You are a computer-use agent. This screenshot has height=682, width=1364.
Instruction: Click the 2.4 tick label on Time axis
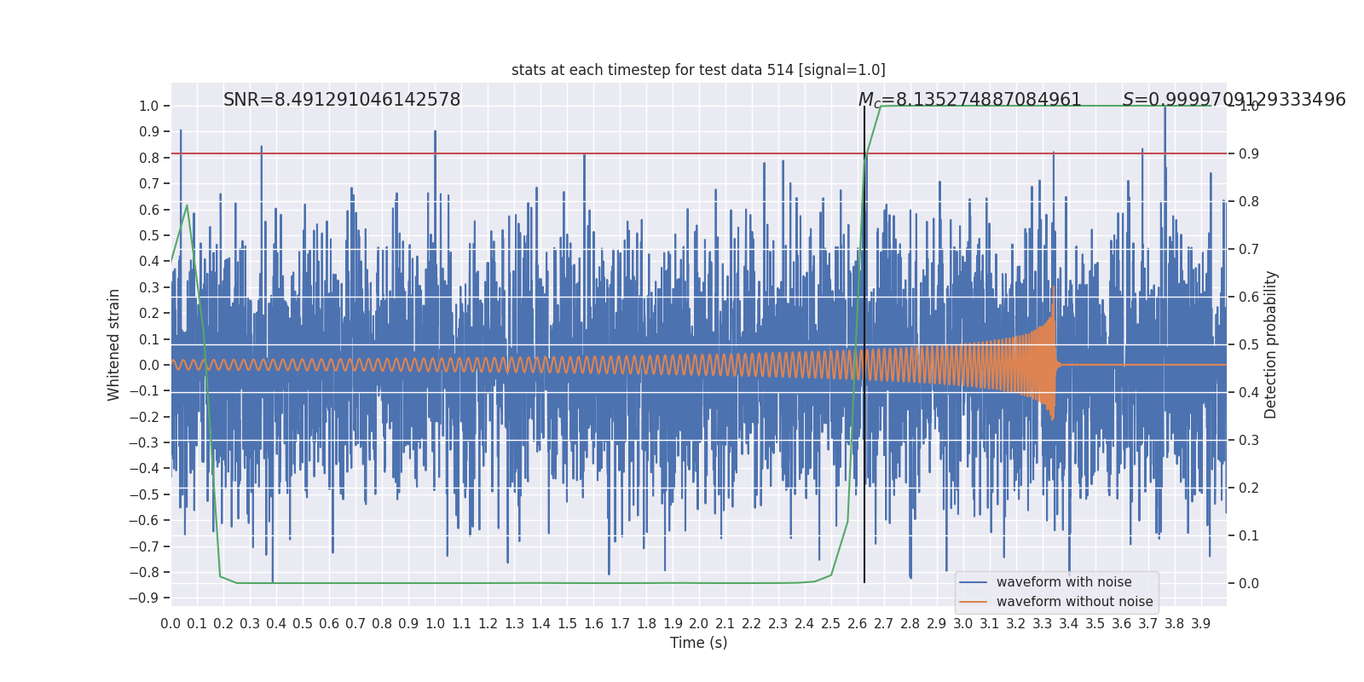[x=805, y=624]
